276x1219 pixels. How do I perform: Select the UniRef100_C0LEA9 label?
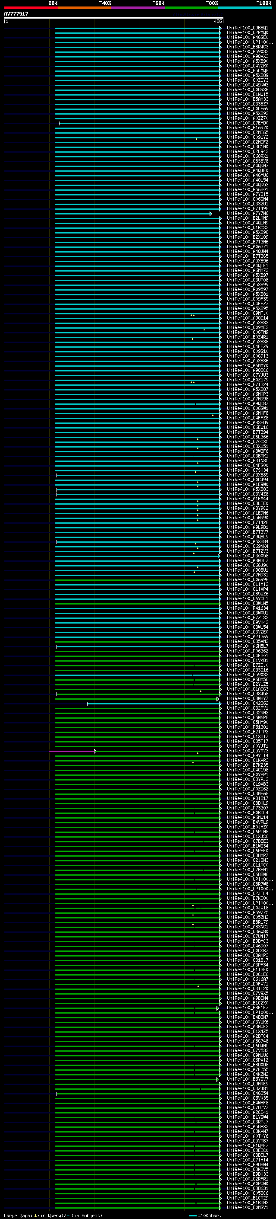point(247,109)
